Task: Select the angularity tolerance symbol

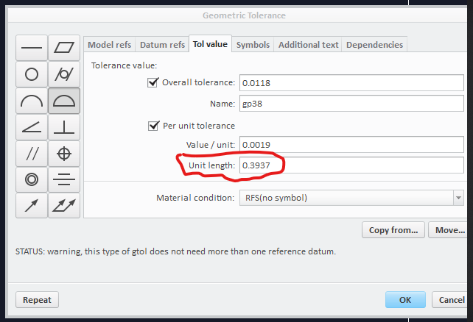Action: (32, 126)
